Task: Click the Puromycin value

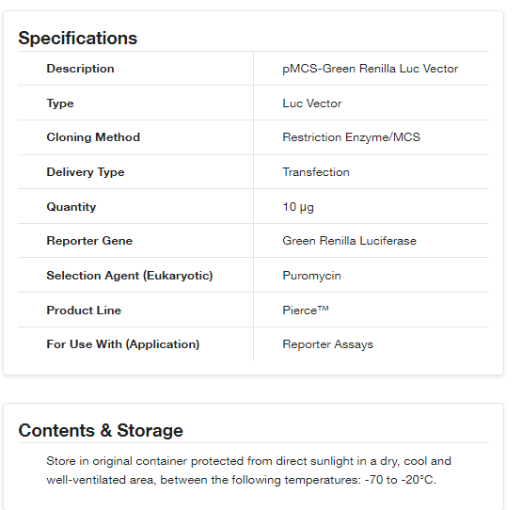Action: [311, 276]
